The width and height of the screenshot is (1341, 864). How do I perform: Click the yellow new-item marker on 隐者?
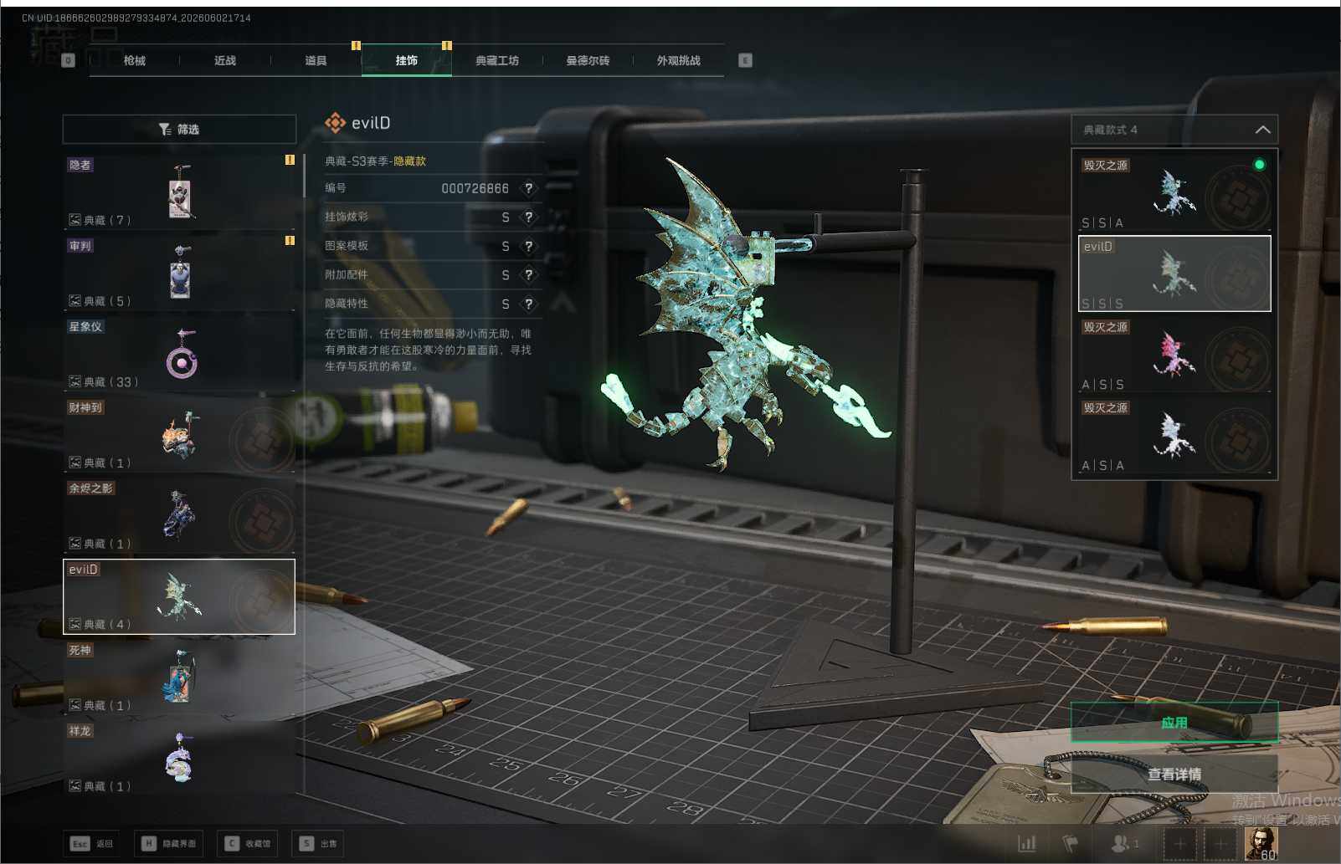click(x=290, y=160)
